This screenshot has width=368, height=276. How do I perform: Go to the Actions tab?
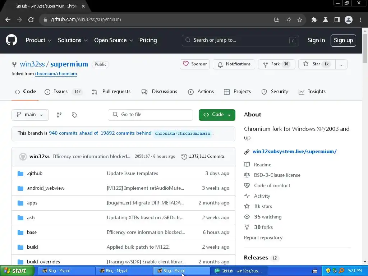(201, 92)
